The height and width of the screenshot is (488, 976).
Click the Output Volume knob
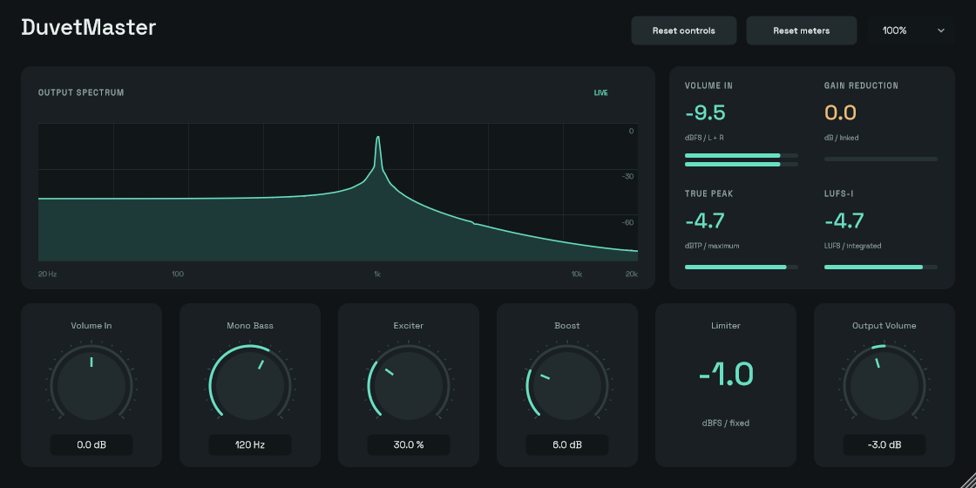click(884, 385)
